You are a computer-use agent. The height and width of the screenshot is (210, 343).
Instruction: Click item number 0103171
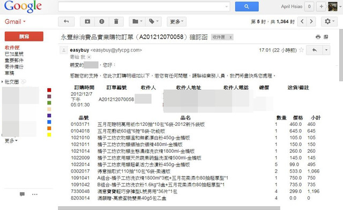[80, 124]
